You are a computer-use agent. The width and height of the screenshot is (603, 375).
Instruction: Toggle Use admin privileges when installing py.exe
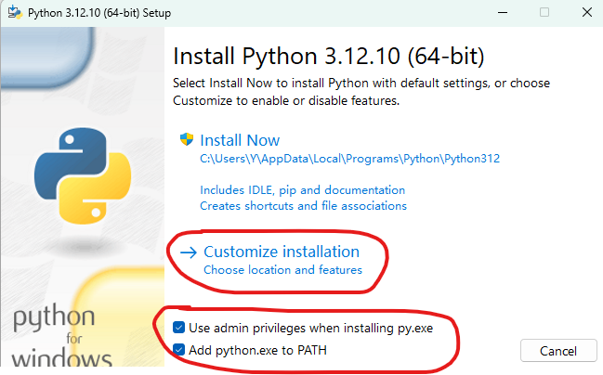pyautogui.click(x=178, y=328)
